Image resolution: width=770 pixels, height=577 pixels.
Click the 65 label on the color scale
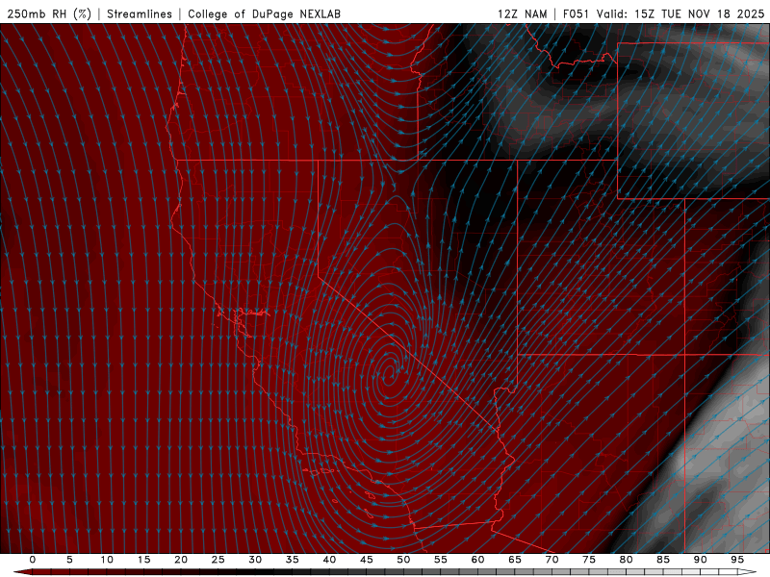click(515, 560)
